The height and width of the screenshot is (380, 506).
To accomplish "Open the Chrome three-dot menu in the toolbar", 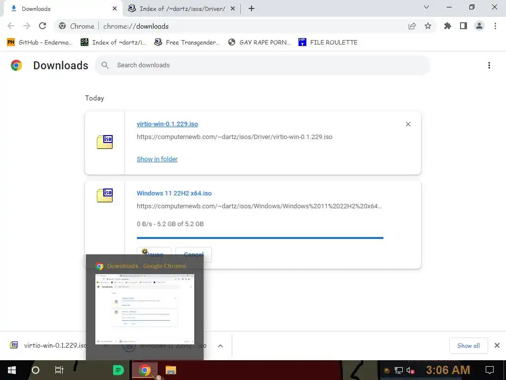I will coord(495,26).
